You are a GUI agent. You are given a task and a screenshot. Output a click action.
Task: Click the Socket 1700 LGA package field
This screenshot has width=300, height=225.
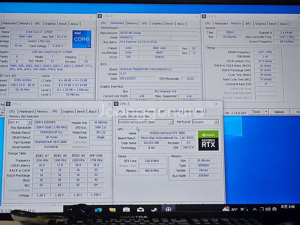tap(39, 41)
